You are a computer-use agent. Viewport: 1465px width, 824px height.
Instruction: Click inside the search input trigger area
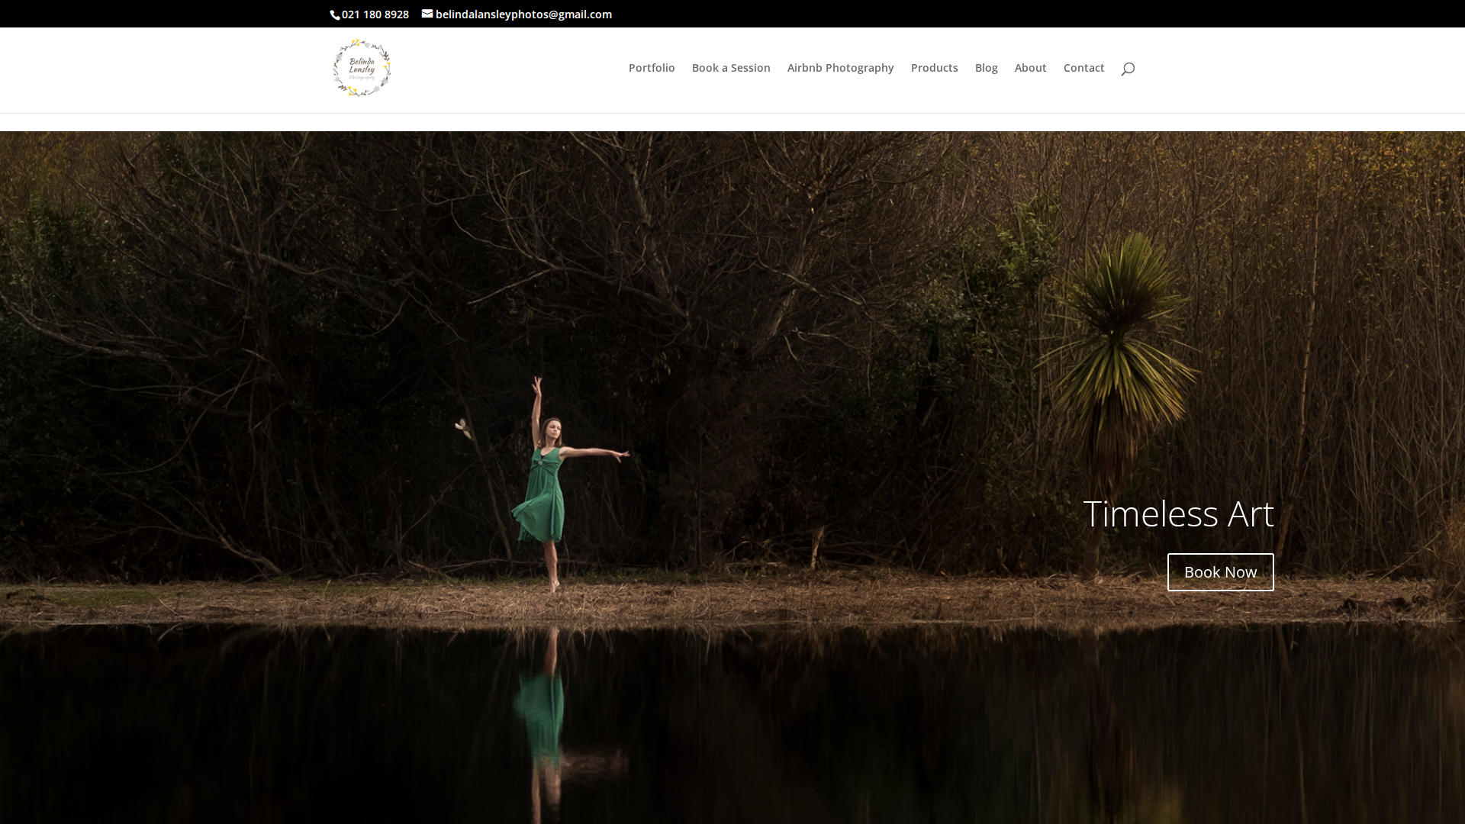[1128, 69]
